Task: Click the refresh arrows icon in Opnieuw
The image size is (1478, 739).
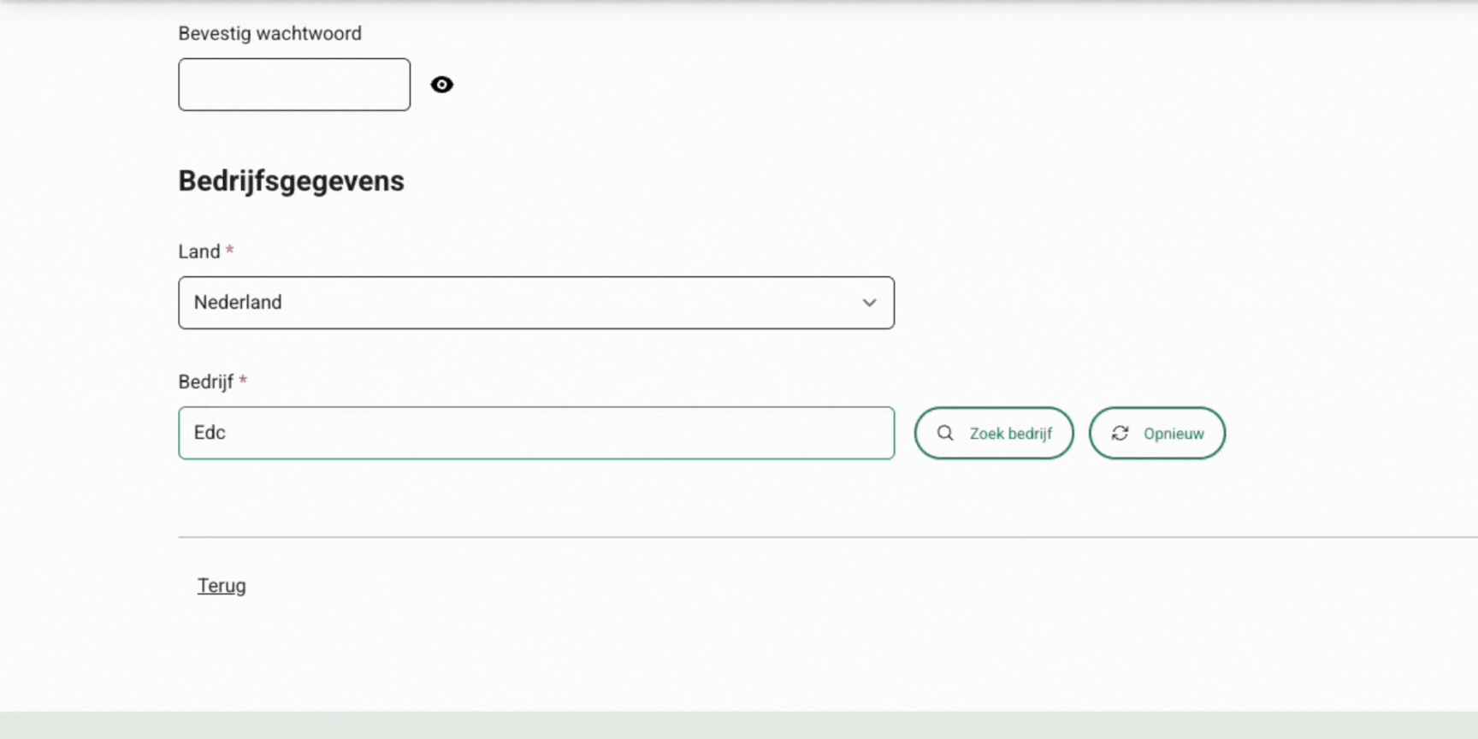Action: pyautogui.click(x=1120, y=434)
